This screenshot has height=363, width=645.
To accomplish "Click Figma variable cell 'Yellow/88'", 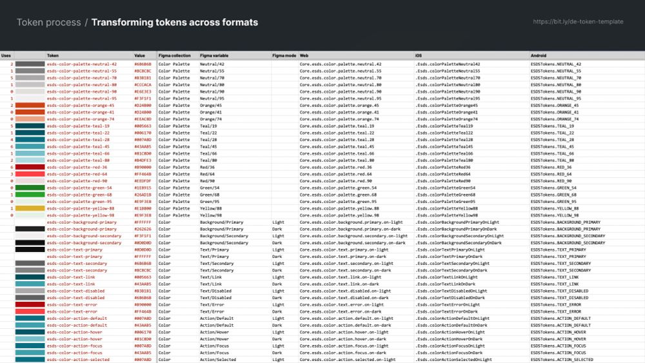I will coord(211,208).
